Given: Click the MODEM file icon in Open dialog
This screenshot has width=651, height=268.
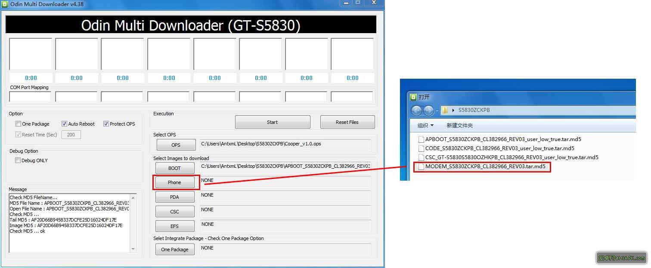Looking at the screenshot, I should pyautogui.click(x=421, y=166).
